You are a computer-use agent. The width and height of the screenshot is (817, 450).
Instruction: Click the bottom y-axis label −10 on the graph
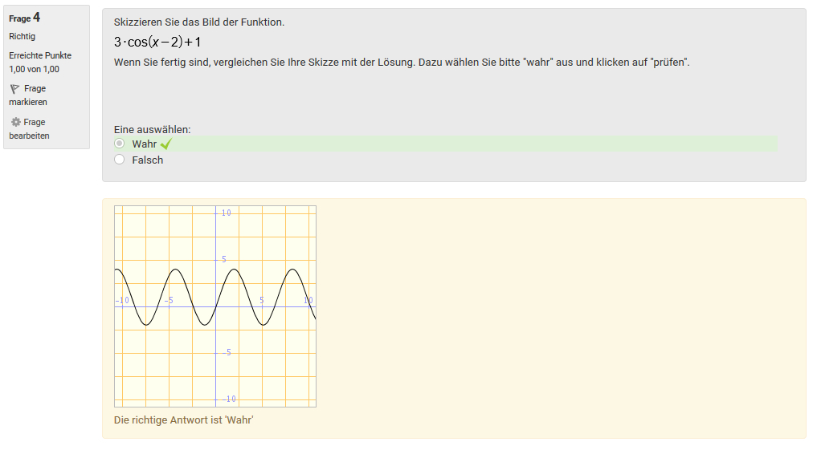click(x=228, y=399)
